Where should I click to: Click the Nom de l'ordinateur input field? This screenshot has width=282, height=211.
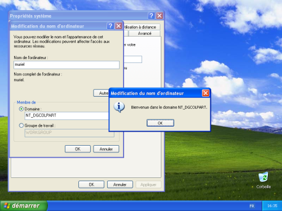coord(67,65)
